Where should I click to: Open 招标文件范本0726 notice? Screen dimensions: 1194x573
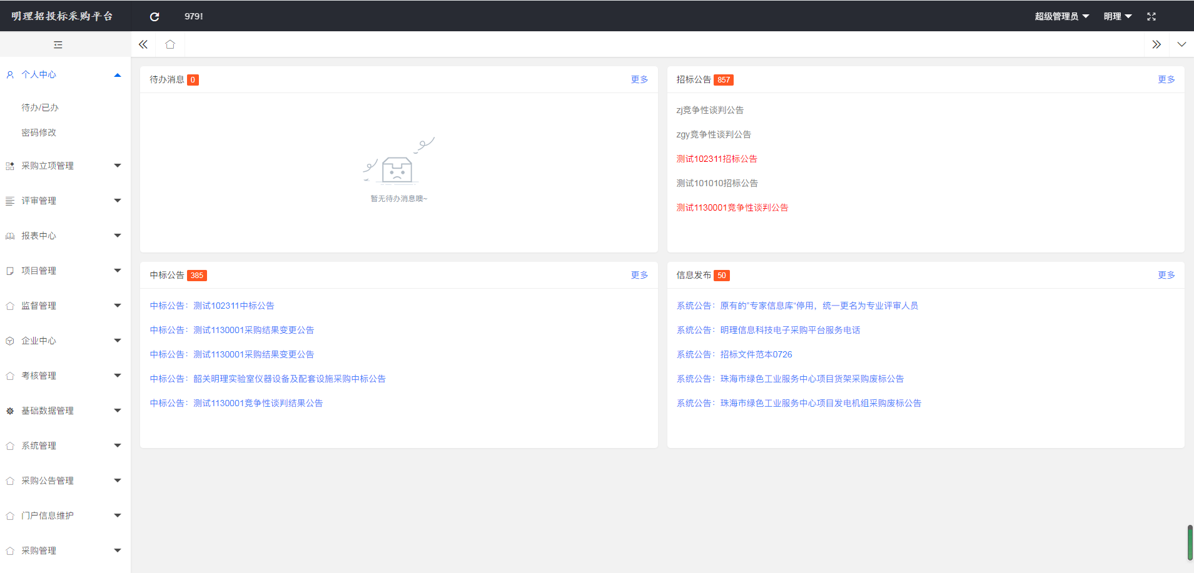point(734,354)
